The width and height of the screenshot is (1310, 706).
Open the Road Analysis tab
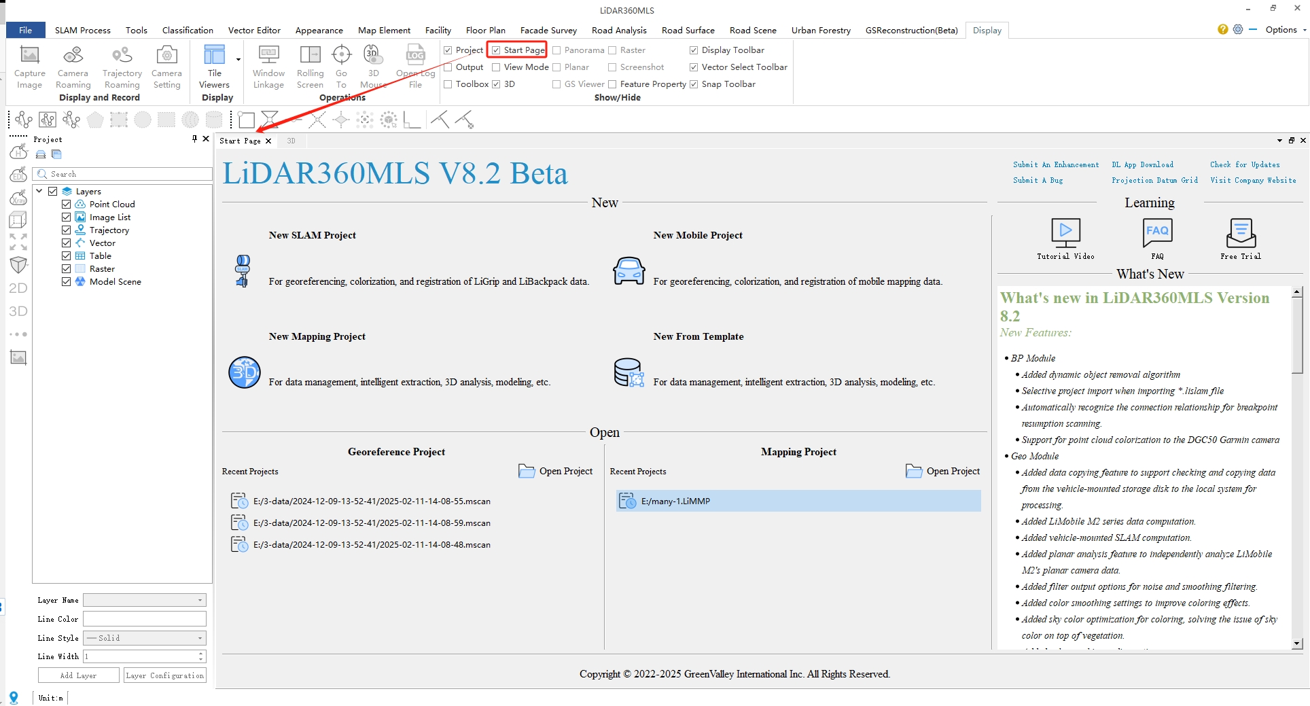619,30
